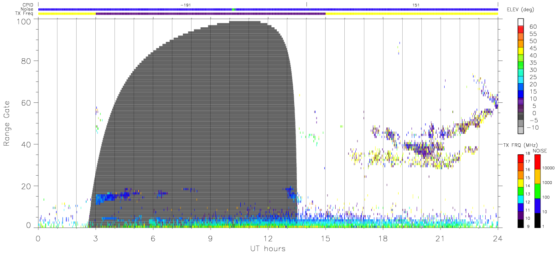
Task: Click Range Gate tick label '100'
Action: click(24, 21)
